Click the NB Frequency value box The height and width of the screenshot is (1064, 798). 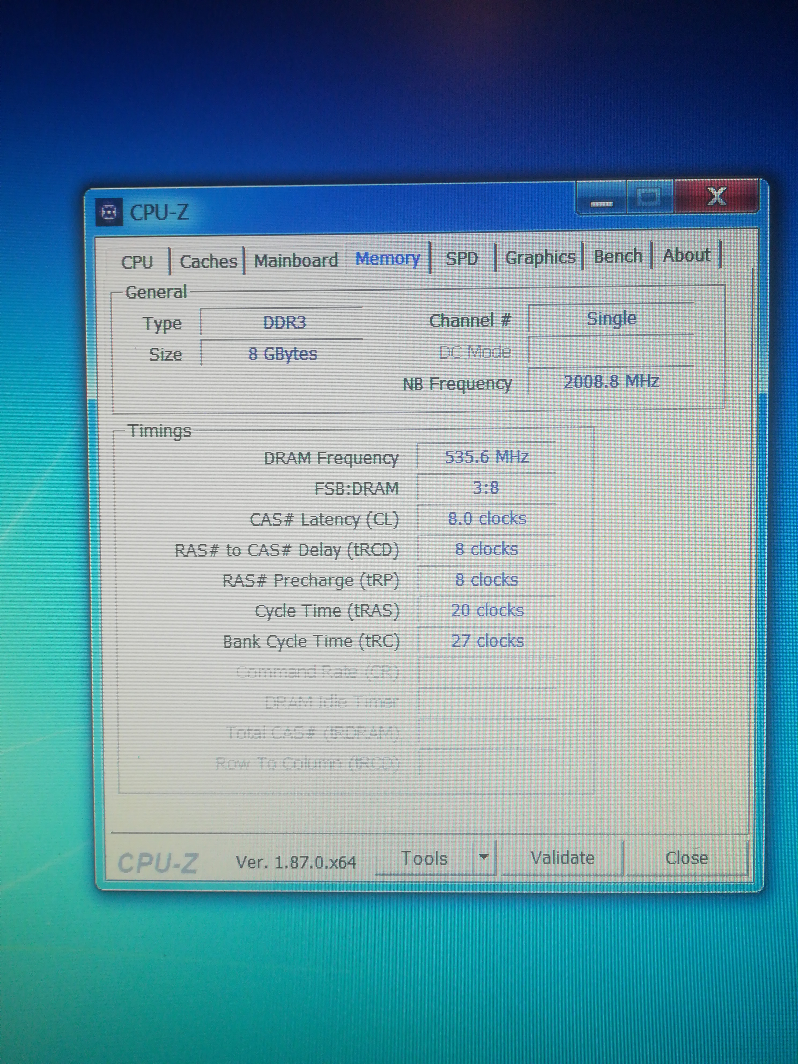(x=610, y=382)
